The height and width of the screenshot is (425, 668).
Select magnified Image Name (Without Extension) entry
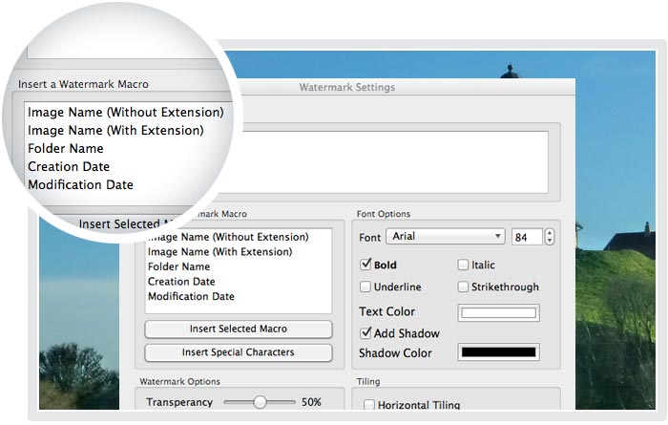[126, 112]
